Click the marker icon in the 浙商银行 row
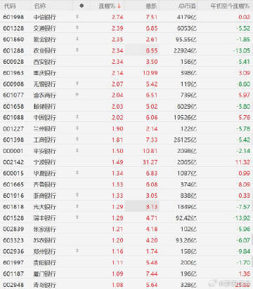253x289 pixels. click(x=77, y=195)
